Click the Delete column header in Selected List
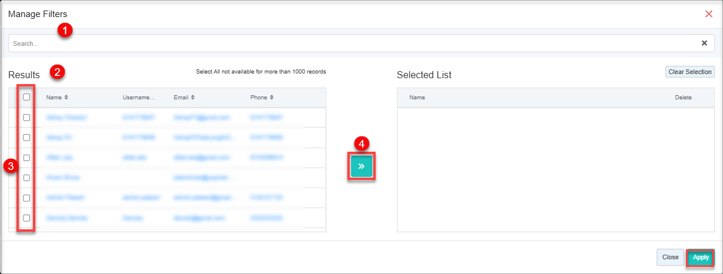 (x=683, y=98)
